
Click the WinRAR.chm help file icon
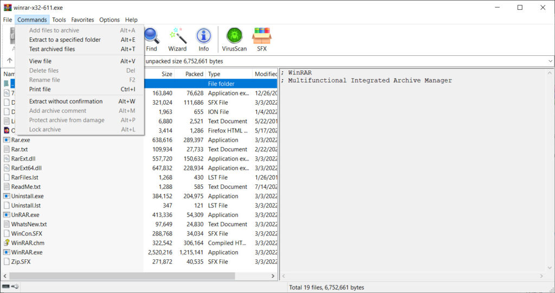click(x=7, y=243)
